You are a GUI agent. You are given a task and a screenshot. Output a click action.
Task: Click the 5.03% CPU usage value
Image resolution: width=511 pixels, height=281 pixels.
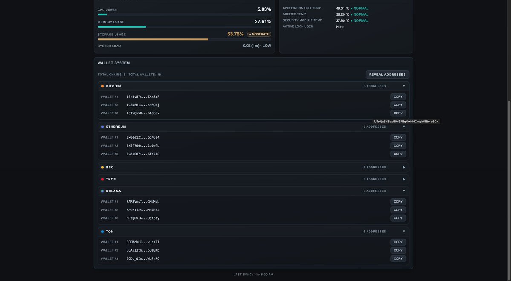tap(264, 9)
